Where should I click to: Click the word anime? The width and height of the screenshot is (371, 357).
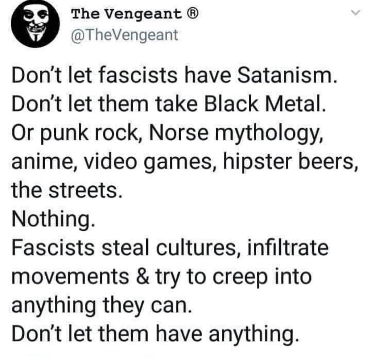43,163
